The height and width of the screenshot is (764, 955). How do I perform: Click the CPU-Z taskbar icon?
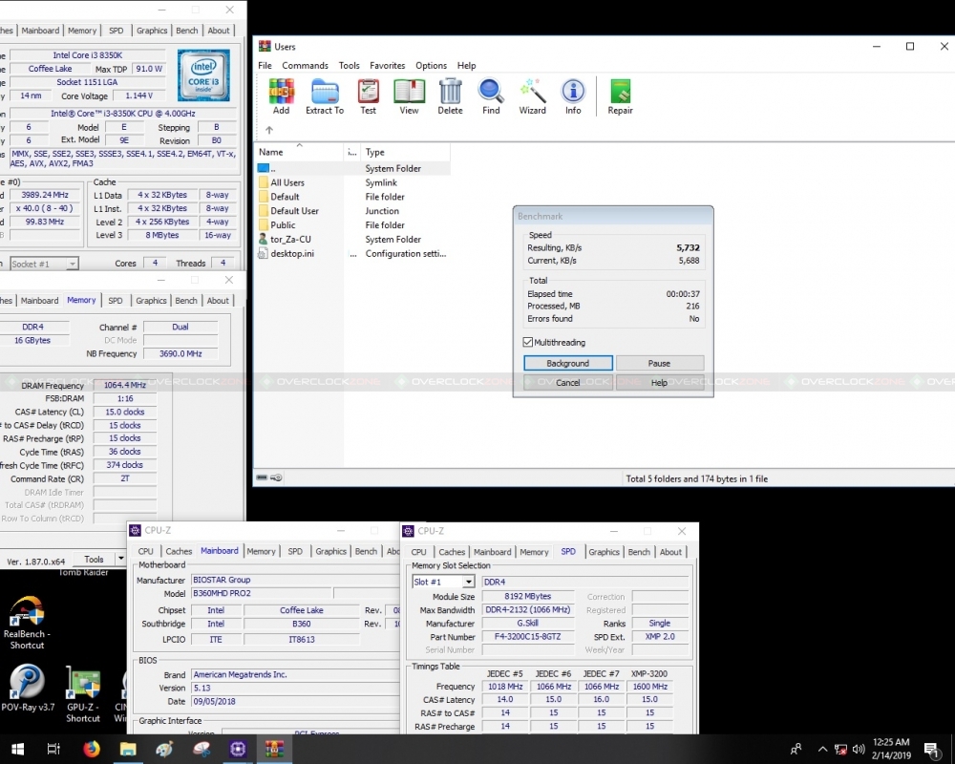pos(238,749)
